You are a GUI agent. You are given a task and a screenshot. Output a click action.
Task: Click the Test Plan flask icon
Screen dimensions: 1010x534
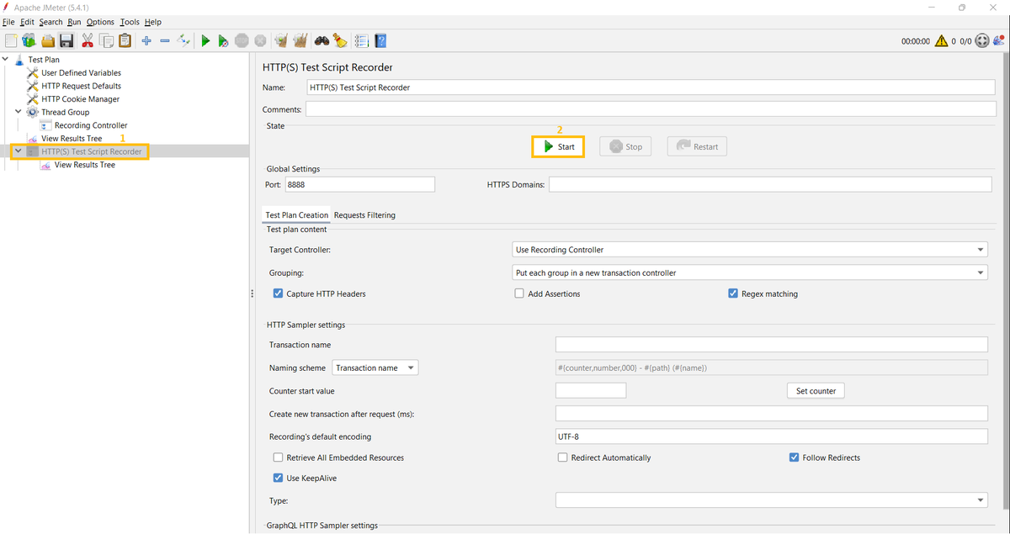point(19,60)
